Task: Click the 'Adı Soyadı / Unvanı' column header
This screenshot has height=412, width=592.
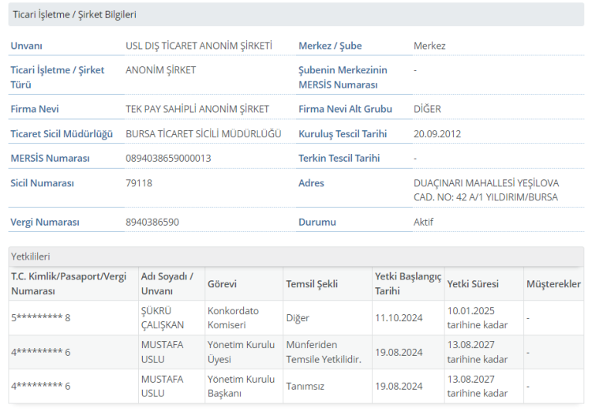Action: (x=166, y=283)
